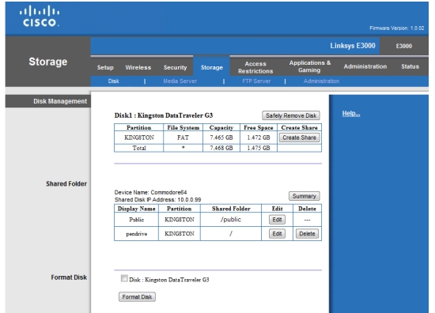435x313 pixels.
Task: Click the Format Disk section label
Action: coord(69,277)
